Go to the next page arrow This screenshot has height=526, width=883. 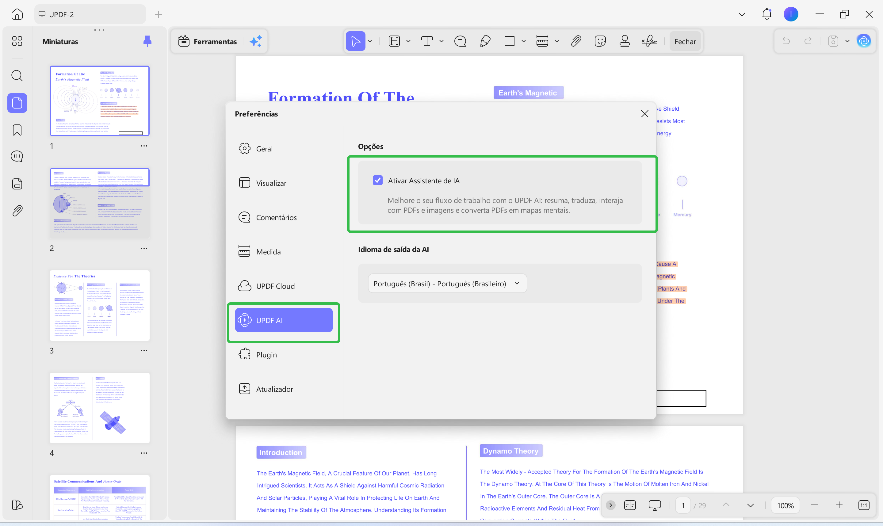click(x=751, y=505)
